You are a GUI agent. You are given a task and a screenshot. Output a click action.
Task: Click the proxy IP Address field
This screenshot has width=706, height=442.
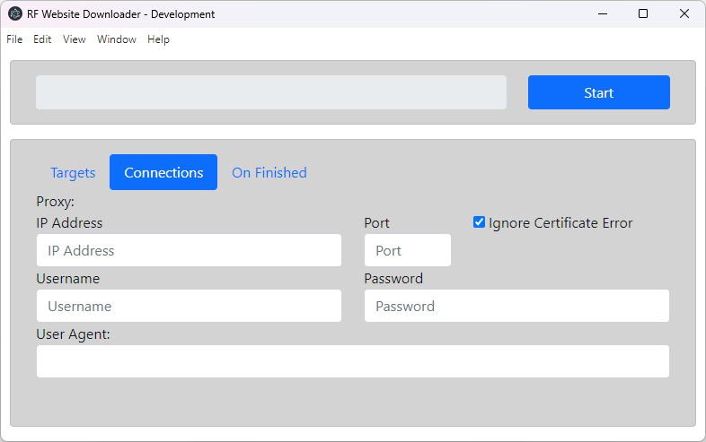pos(190,250)
